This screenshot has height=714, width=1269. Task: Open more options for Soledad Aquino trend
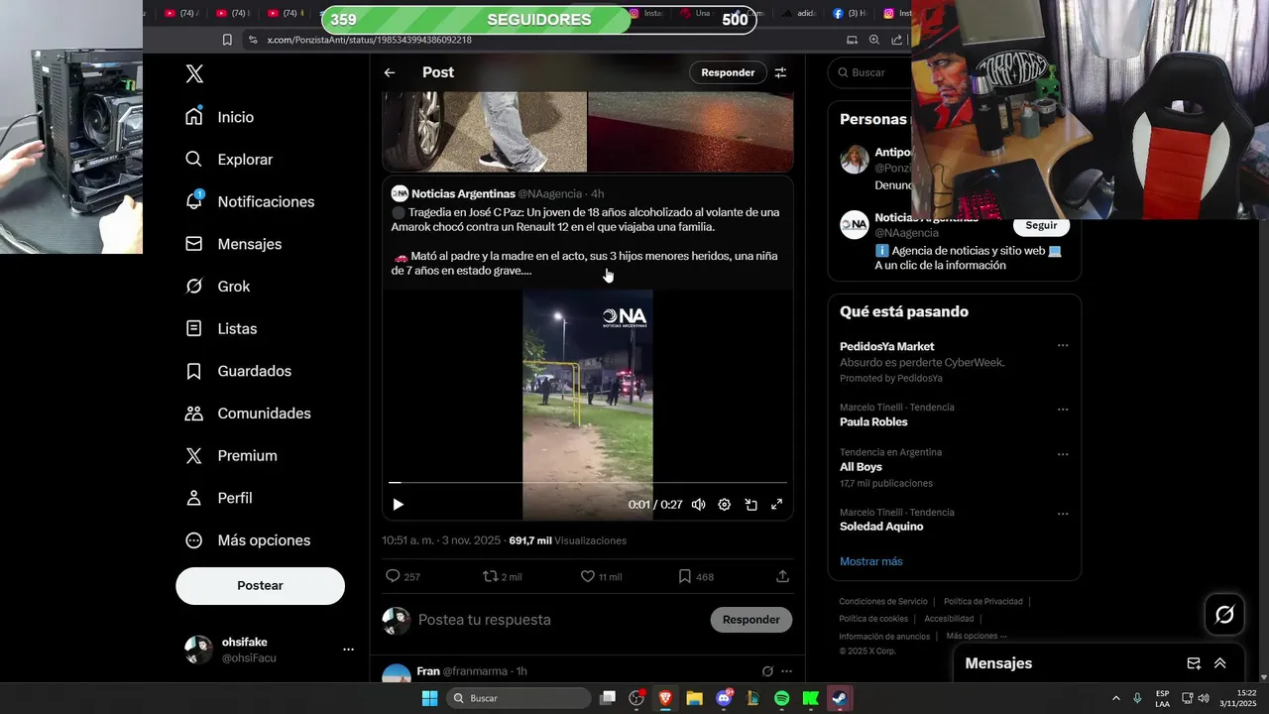pos(1063,515)
